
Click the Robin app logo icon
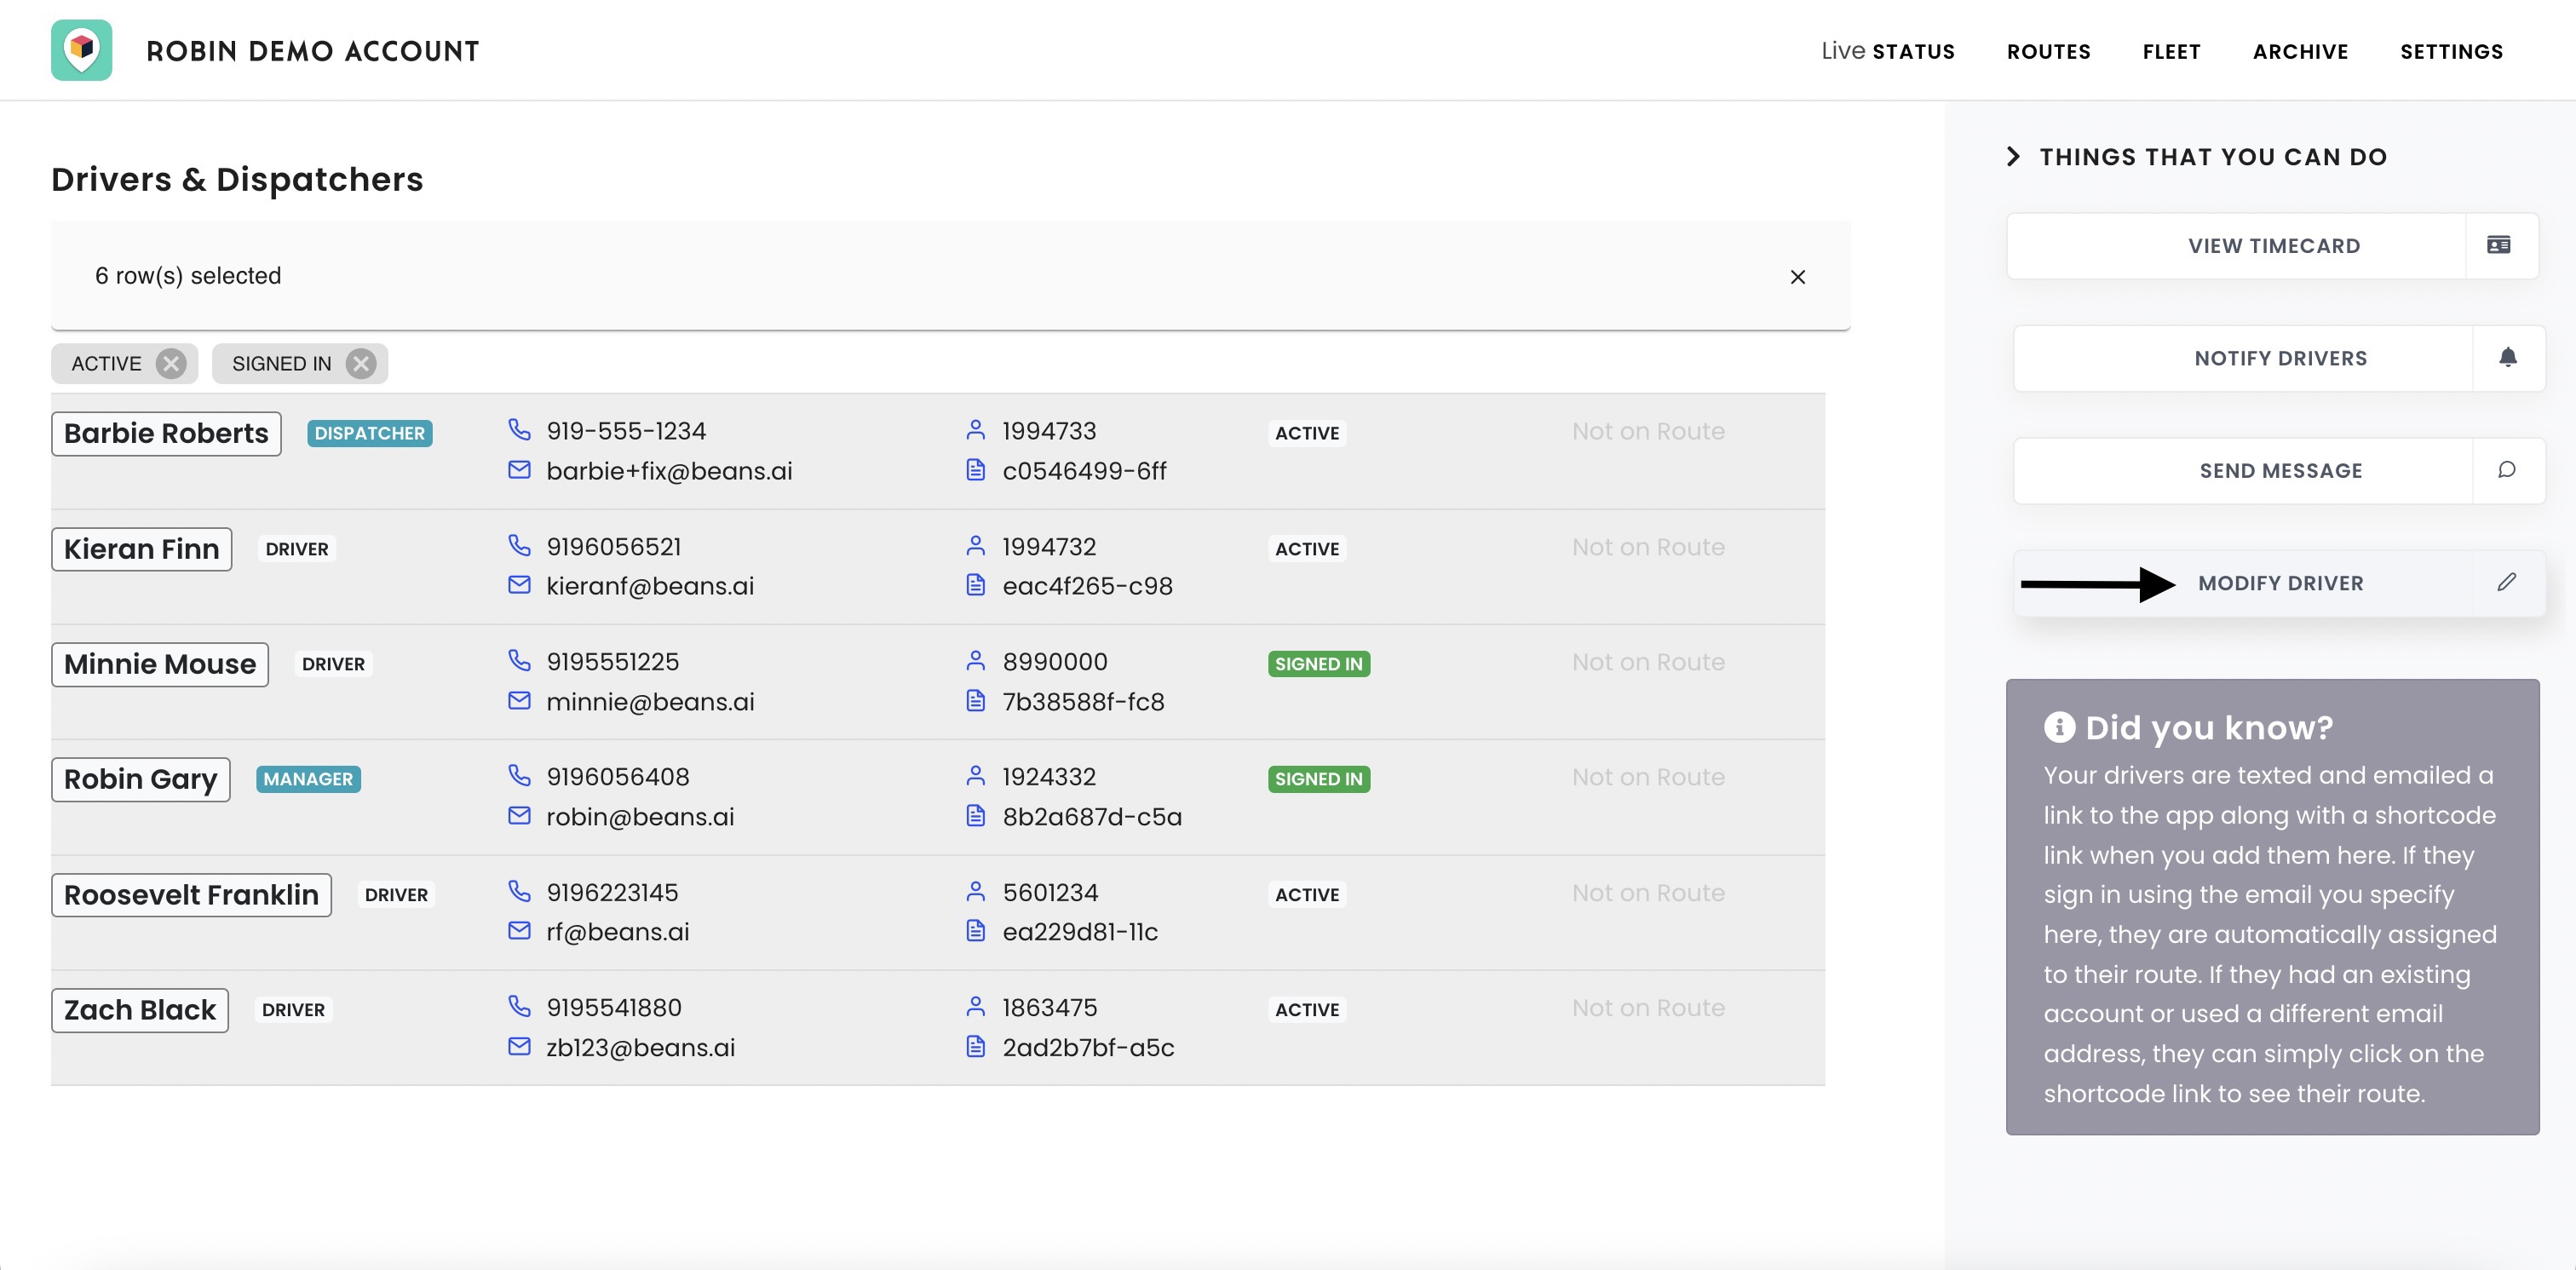click(81, 50)
